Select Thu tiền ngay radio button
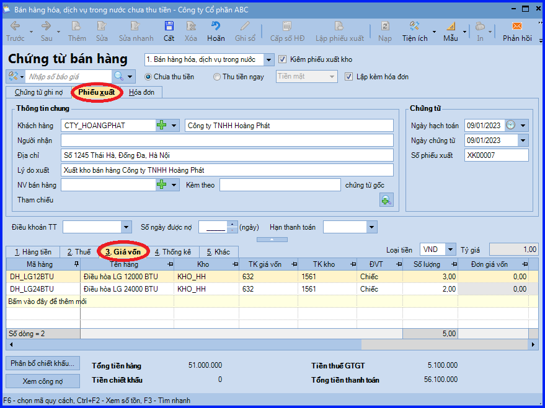545x408 pixels. pos(217,77)
